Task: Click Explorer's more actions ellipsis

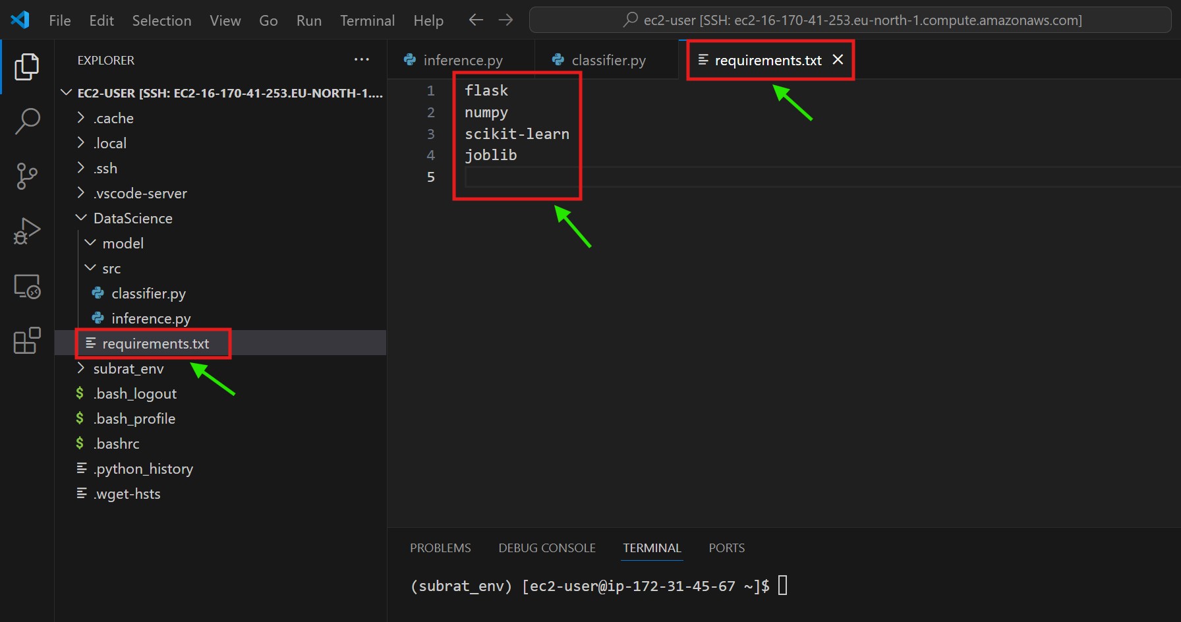Action: [x=361, y=60]
